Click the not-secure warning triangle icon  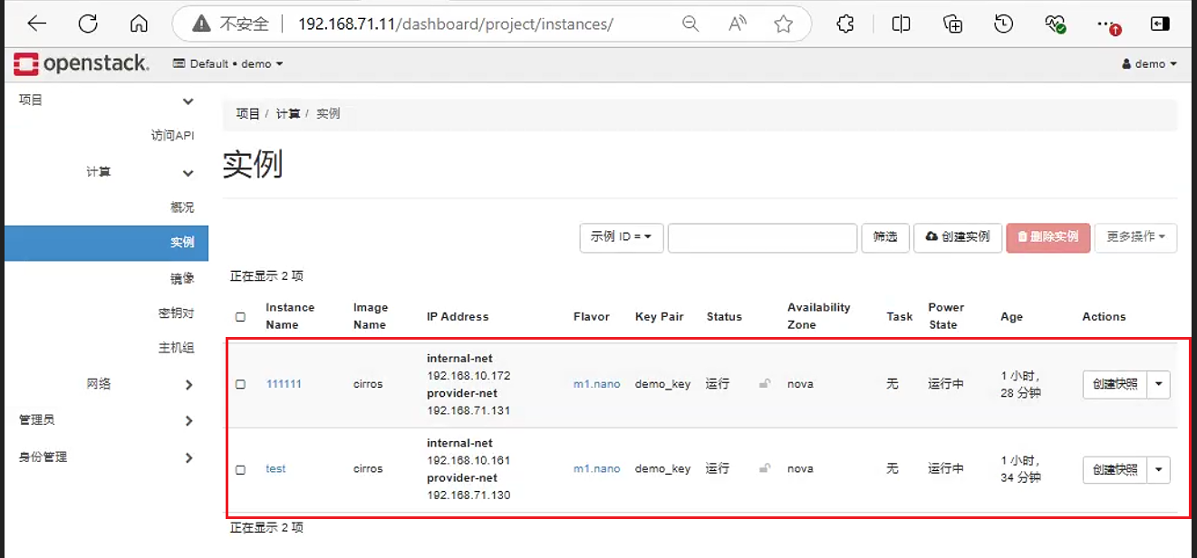202,24
